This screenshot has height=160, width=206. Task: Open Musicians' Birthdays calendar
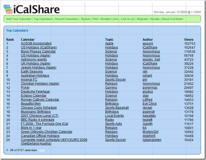click(36, 112)
